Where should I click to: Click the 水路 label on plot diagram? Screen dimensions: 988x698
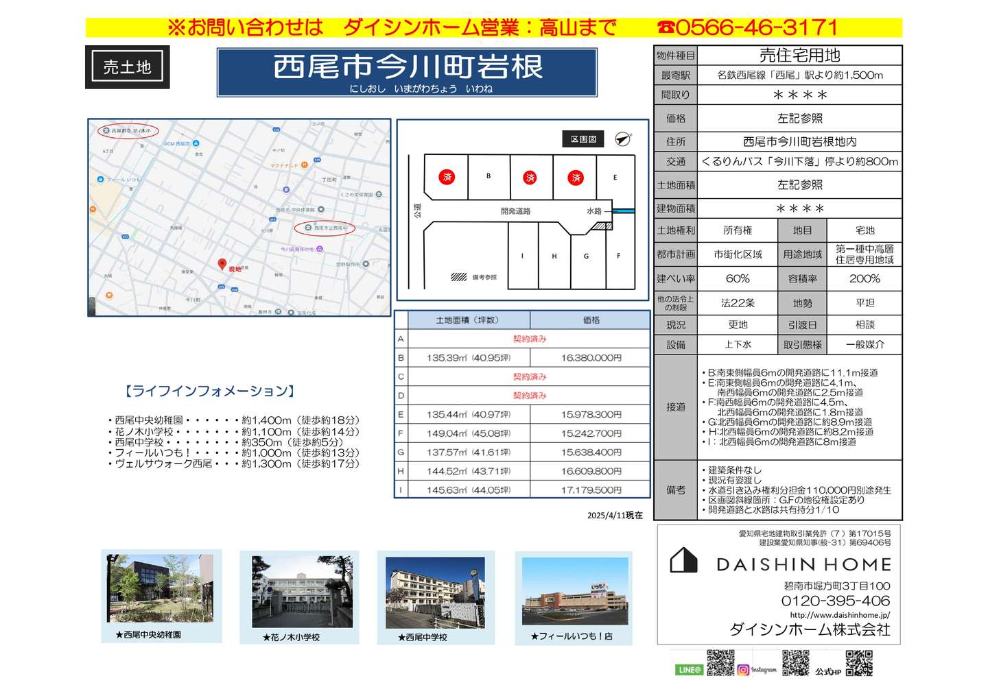593,211
